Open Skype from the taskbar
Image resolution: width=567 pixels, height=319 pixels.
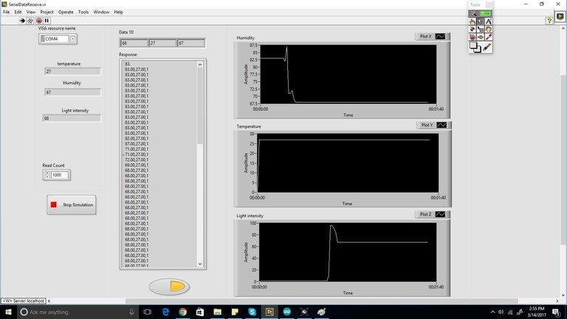(252, 312)
